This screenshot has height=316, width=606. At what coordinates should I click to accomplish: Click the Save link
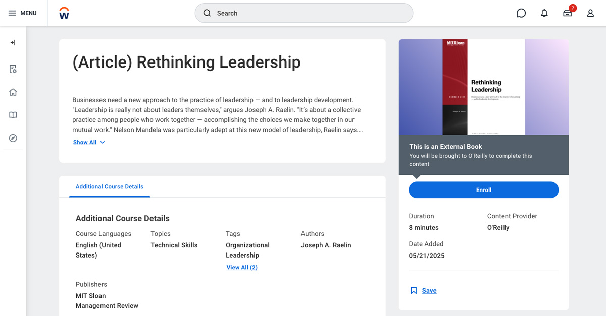point(429,291)
